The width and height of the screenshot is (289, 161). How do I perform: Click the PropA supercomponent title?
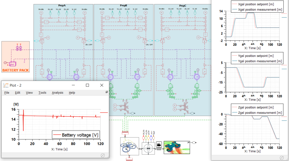[62, 6]
